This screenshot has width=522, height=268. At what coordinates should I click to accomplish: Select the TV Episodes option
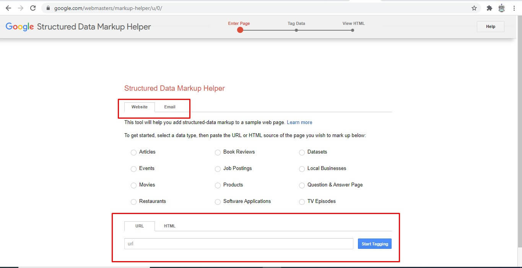[302, 201]
